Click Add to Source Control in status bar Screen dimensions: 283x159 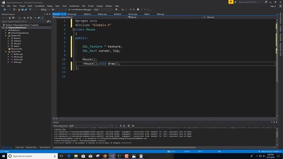[270, 151]
